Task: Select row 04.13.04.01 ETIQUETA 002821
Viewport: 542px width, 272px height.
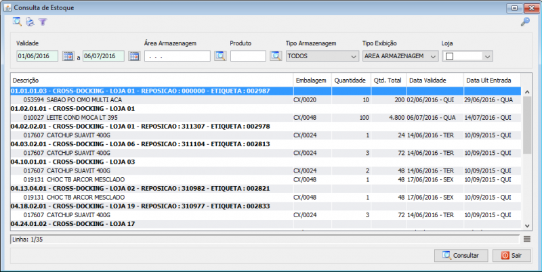Action: pyautogui.click(x=266, y=189)
